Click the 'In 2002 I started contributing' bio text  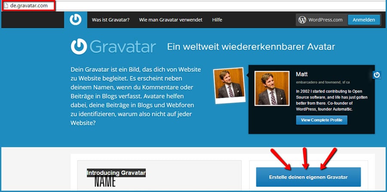332,100
